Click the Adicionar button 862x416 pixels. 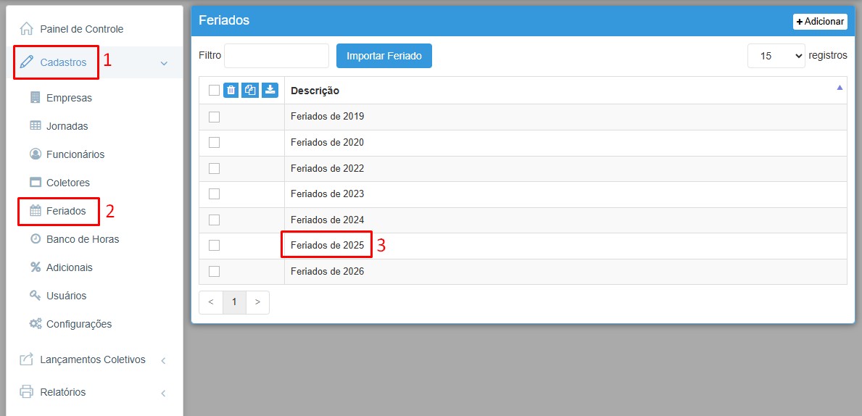coord(820,22)
